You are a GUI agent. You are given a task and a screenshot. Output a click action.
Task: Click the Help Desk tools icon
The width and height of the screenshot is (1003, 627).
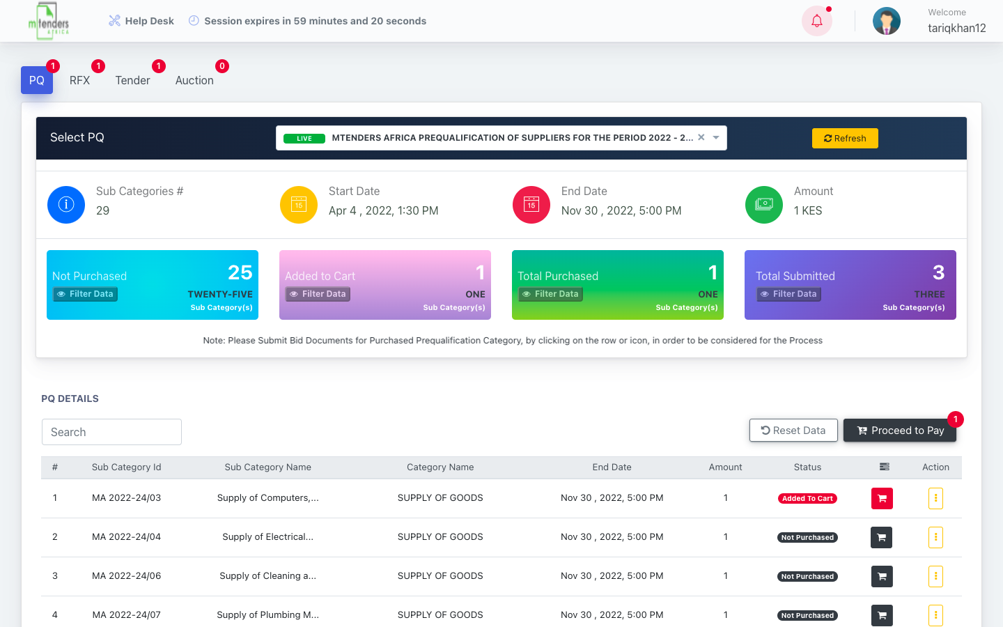coord(115,21)
